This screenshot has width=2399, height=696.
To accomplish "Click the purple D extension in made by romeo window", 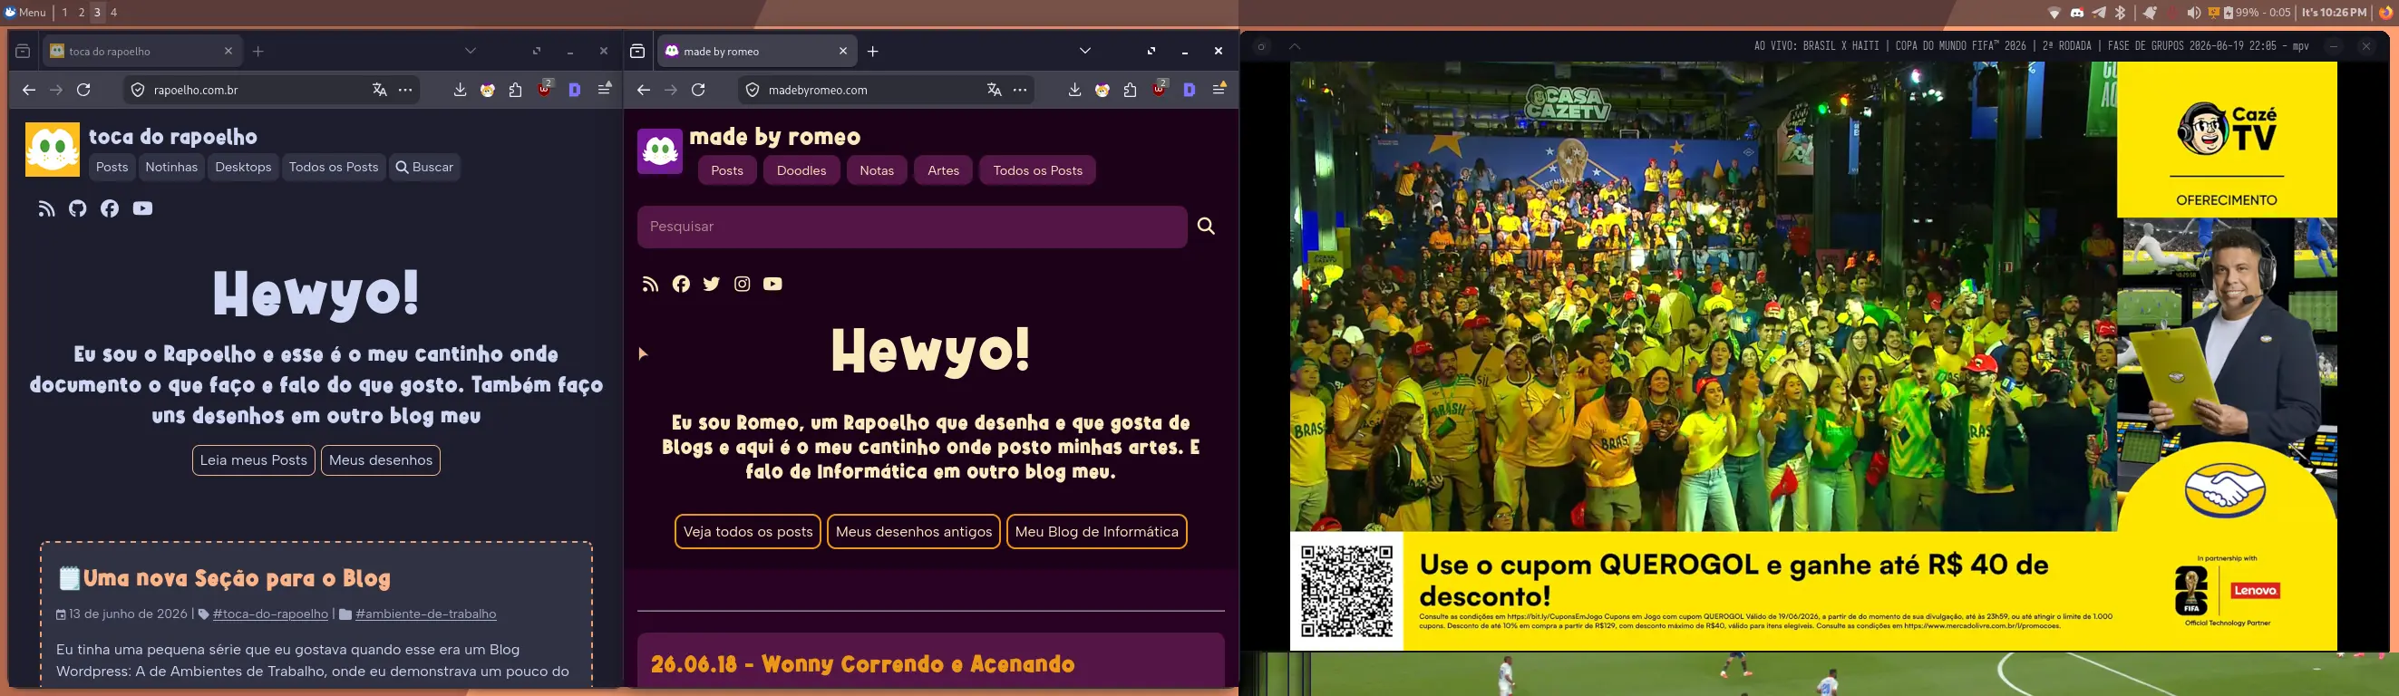I will [x=1190, y=91].
